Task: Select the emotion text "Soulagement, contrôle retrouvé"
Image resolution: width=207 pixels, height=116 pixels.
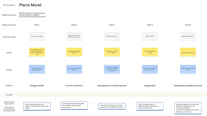Action: pos(112,86)
